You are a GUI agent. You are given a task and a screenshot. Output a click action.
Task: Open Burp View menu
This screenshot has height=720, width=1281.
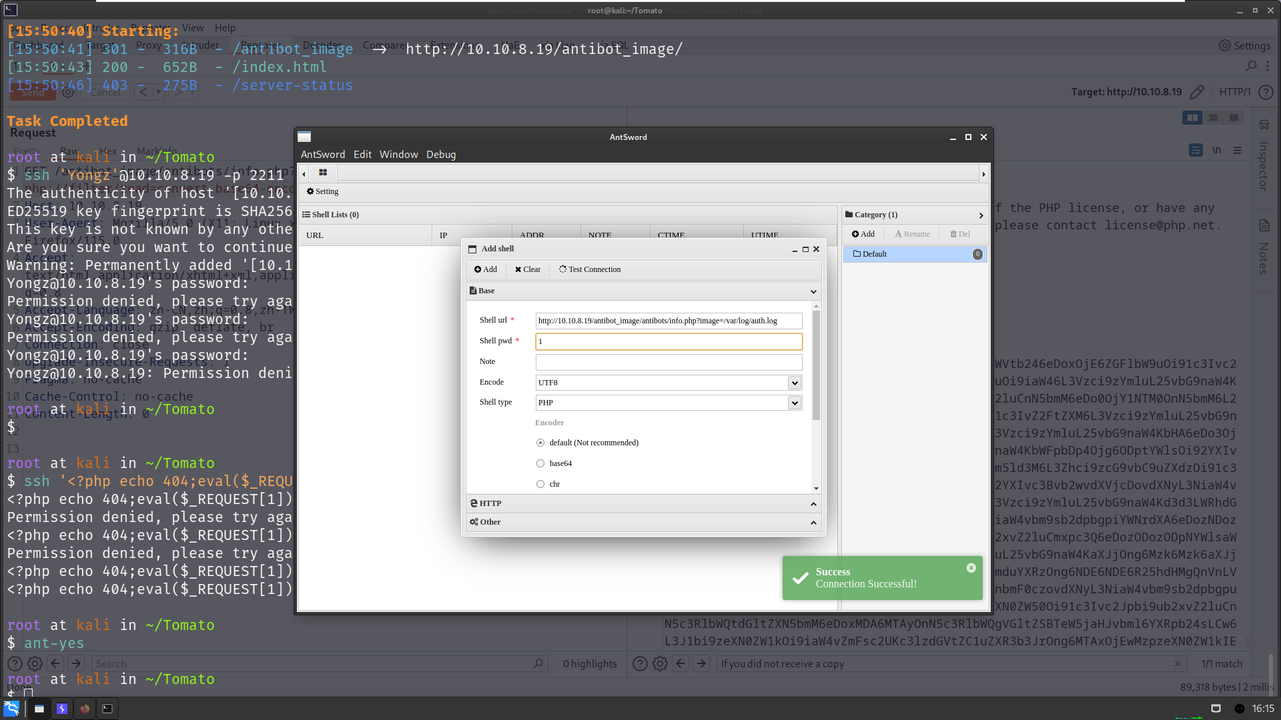[193, 28]
